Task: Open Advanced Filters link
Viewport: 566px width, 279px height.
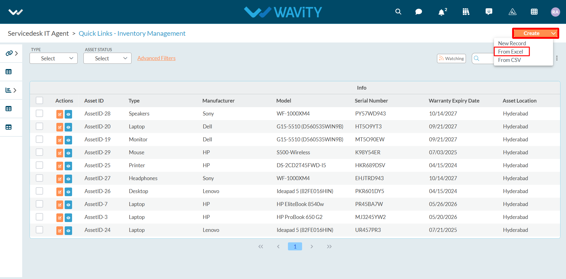Action: (x=156, y=58)
